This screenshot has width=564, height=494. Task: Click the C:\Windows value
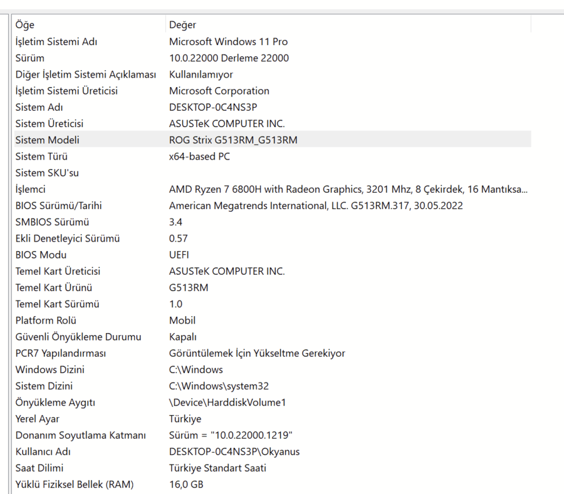[196, 369]
